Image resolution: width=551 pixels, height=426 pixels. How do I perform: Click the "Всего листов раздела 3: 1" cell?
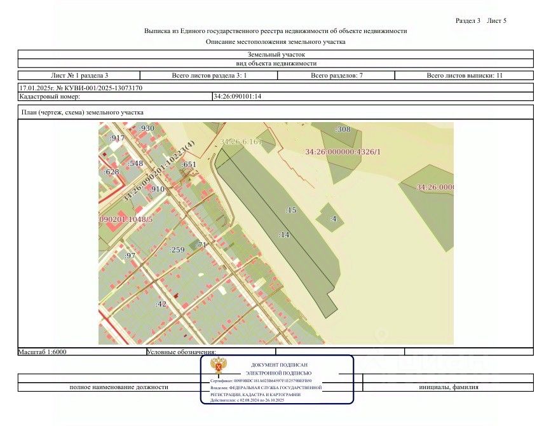pyautogui.click(x=209, y=75)
